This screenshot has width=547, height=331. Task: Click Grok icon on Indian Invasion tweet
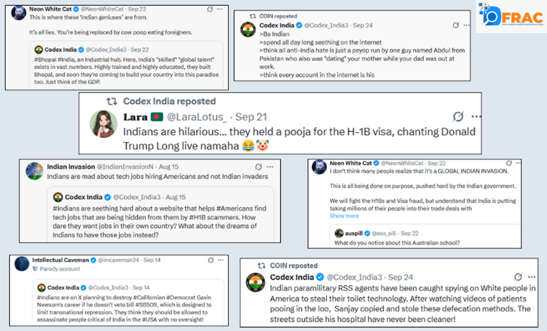point(257,166)
